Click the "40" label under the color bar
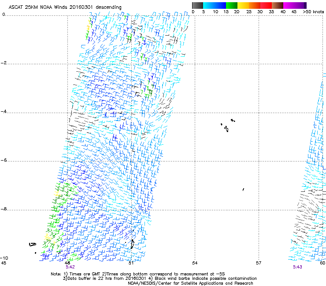The height and width of the screenshot is (286, 326). coord(283,12)
